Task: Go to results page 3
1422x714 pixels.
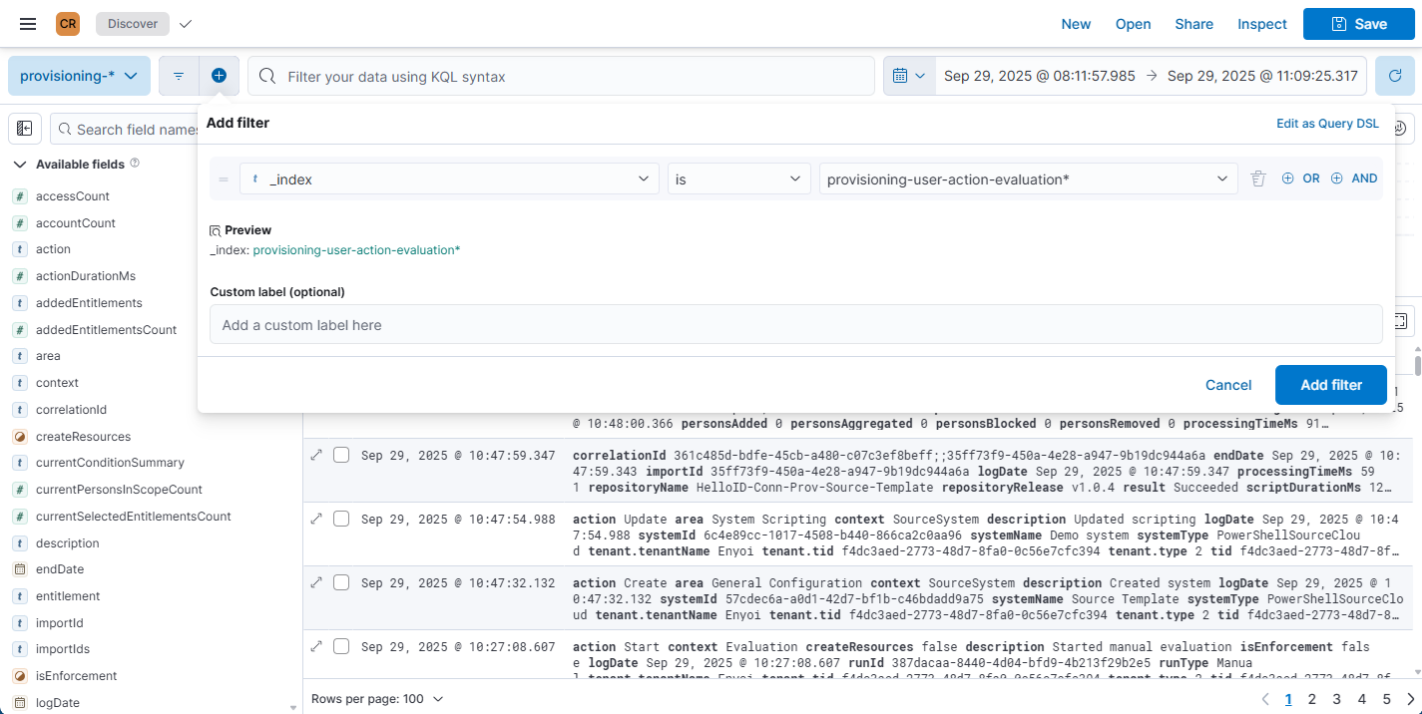Action: [1336, 699]
